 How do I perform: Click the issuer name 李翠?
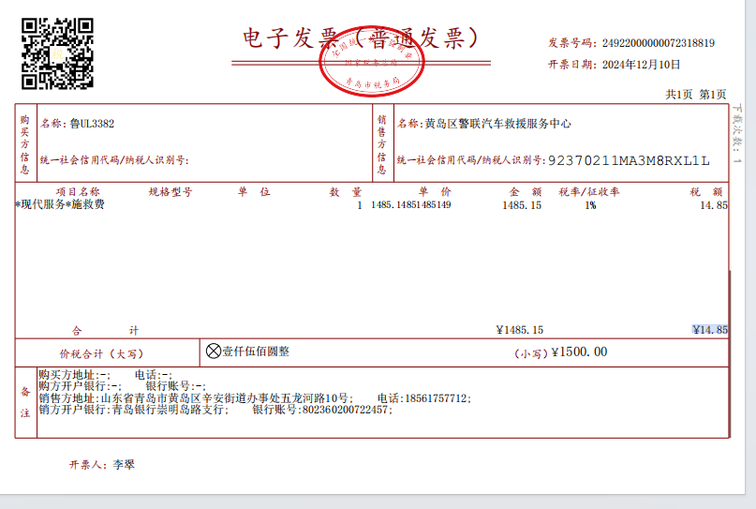pos(124,464)
